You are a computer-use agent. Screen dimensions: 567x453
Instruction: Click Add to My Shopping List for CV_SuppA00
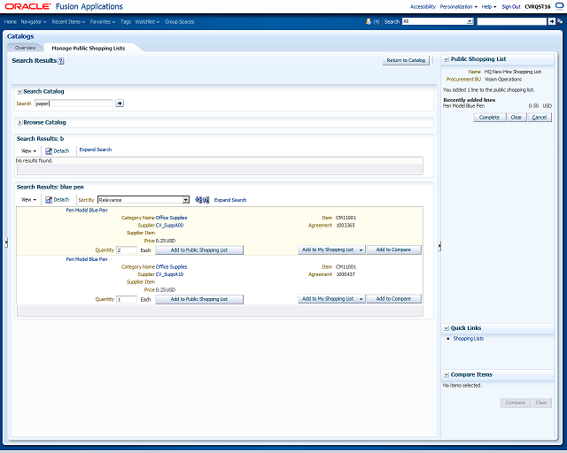328,250
